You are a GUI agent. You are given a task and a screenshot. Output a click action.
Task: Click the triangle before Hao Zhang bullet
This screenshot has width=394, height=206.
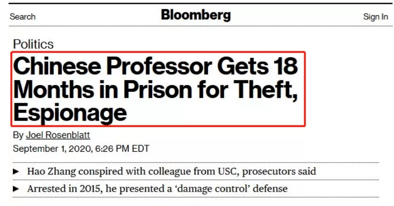coord(16,171)
